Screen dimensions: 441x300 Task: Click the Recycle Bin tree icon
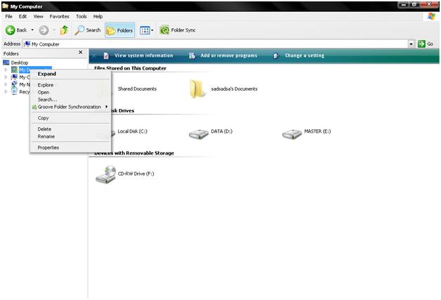click(x=14, y=91)
